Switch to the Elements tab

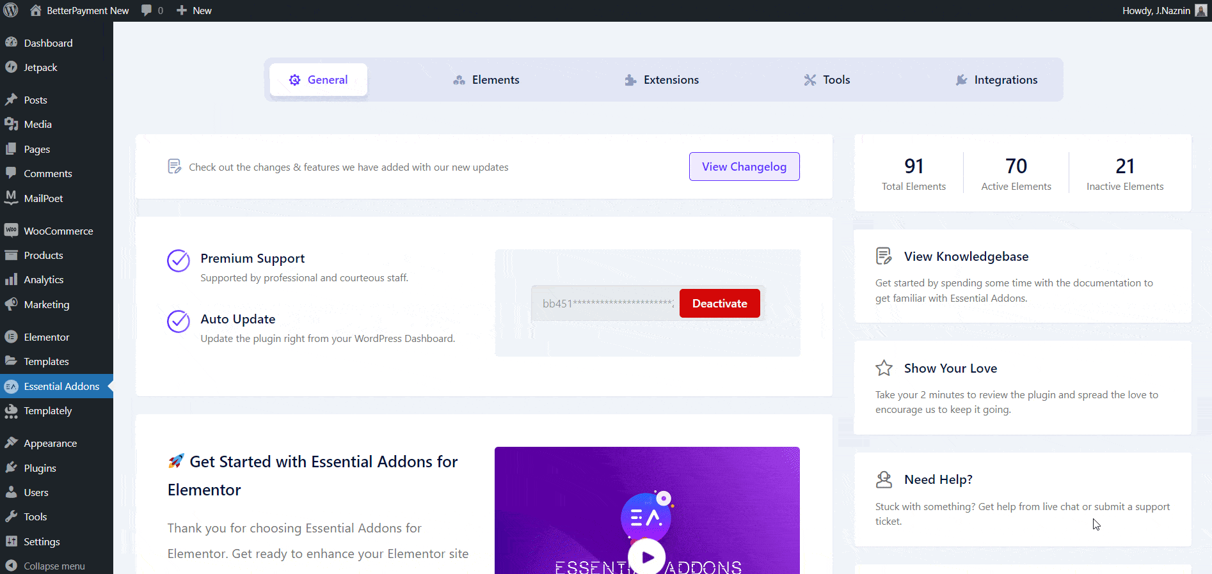pyautogui.click(x=486, y=80)
